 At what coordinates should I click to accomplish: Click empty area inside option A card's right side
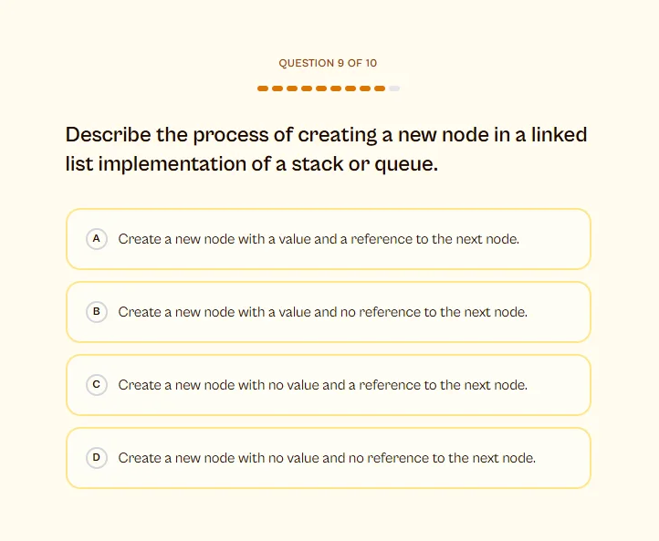pyautogui.click(x=555, y=239)
